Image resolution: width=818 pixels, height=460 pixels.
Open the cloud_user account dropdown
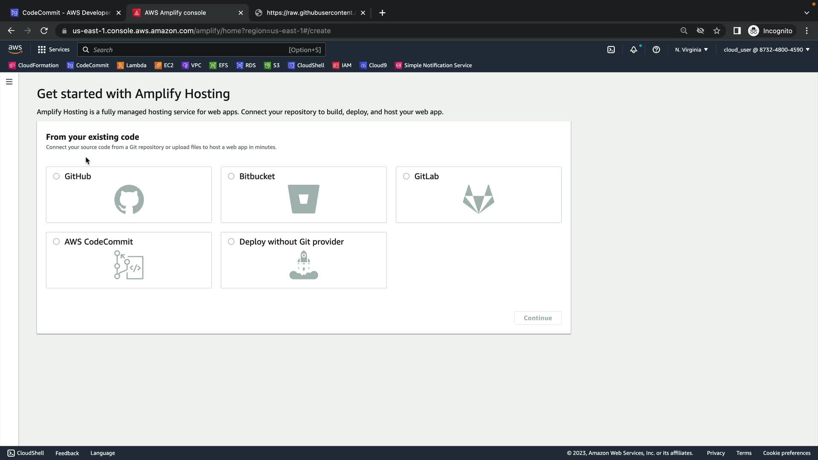[x=766, y=50]
